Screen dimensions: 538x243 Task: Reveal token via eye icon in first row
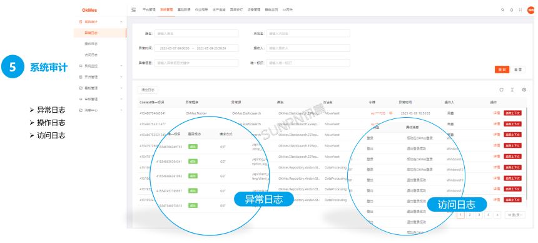(x=391, y=113)
